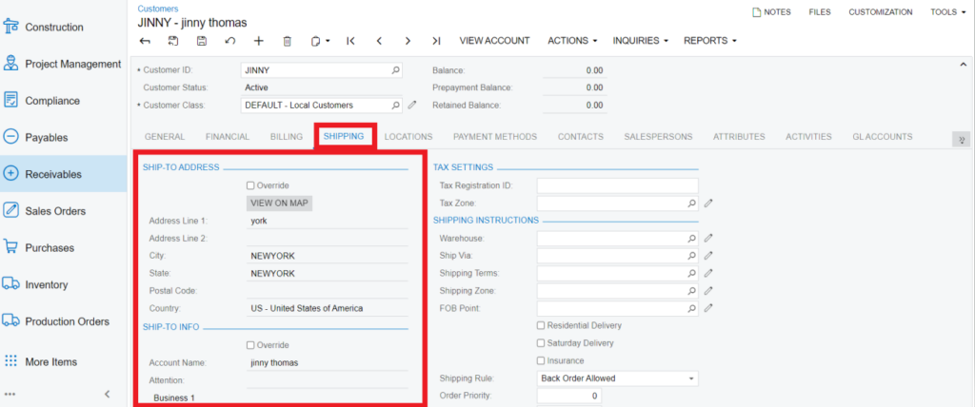Expand the Actions dropdown menu
This screenshot has width=975, height=407.
pos(572,41)
